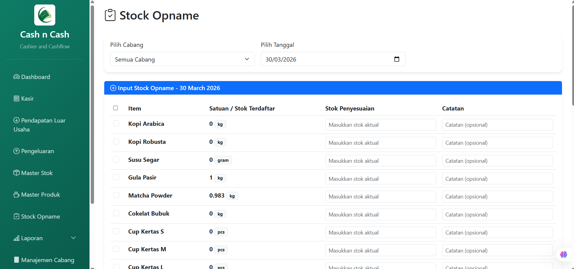Toggle the select-all checkbox in table header
Image resolution: width=574 pixels, height=269 pixels.
[x=115, y=108]
